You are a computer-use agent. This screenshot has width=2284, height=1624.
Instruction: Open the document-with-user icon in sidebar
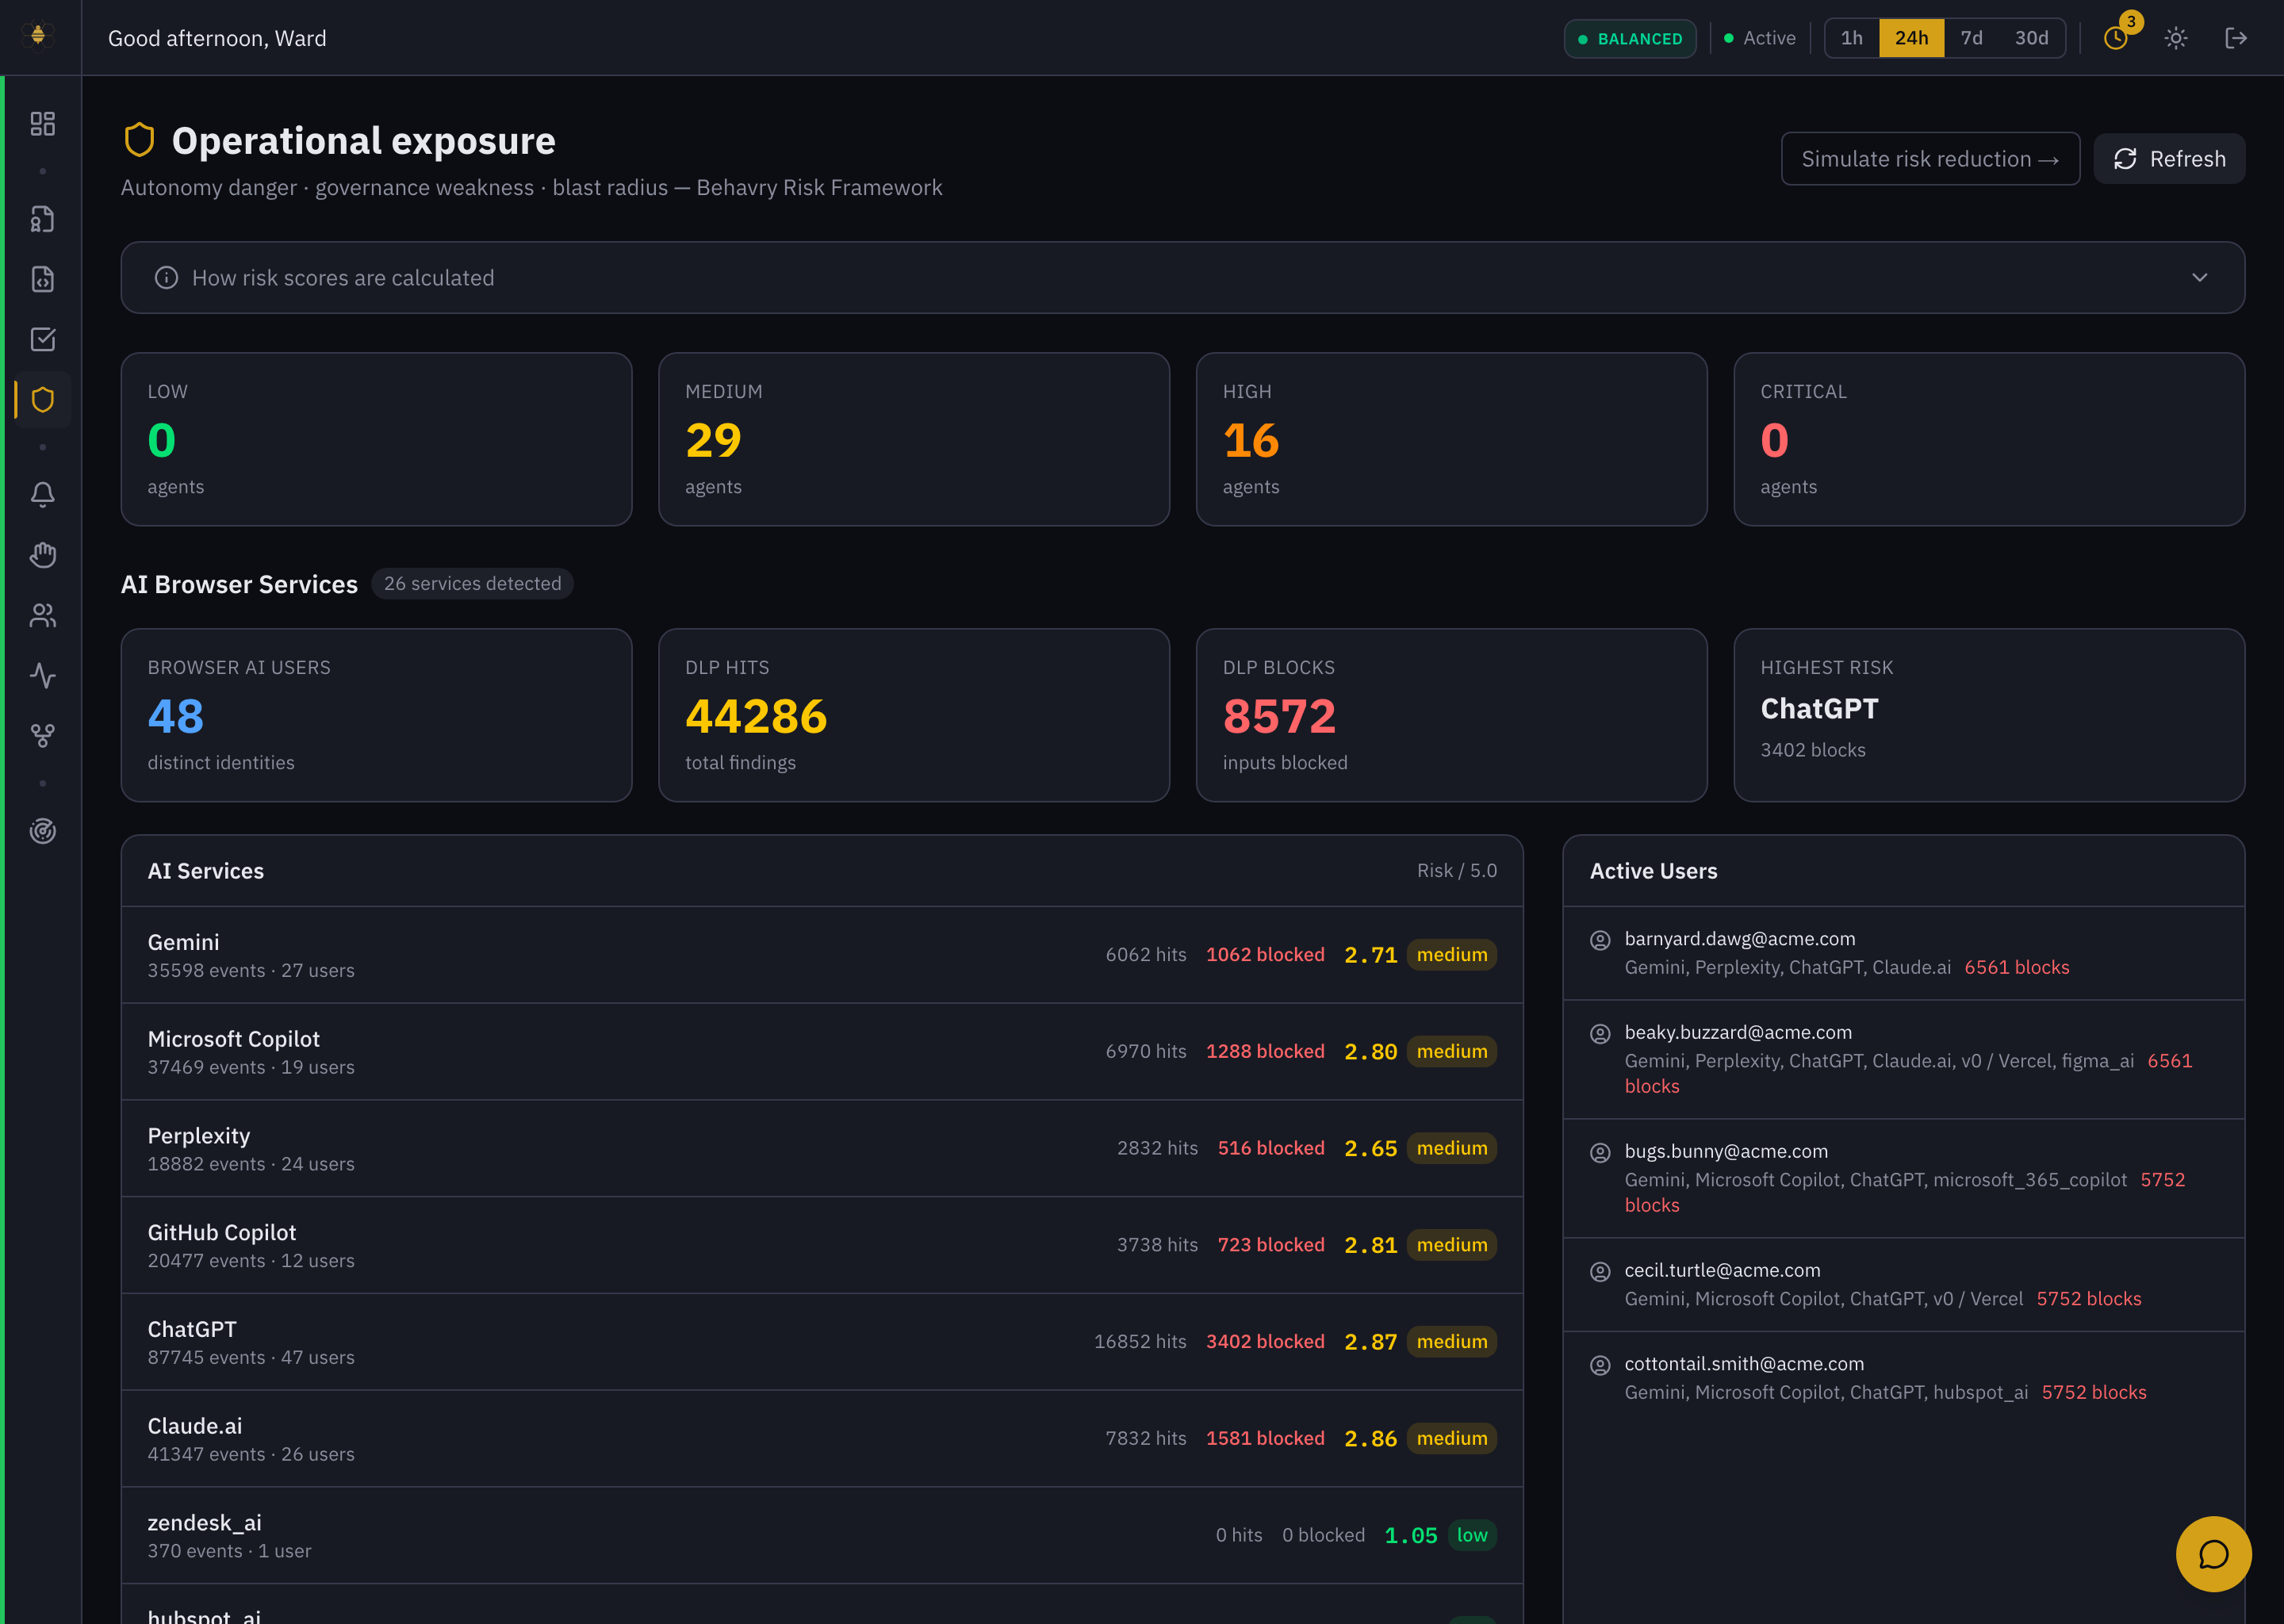tap(42, 219)
